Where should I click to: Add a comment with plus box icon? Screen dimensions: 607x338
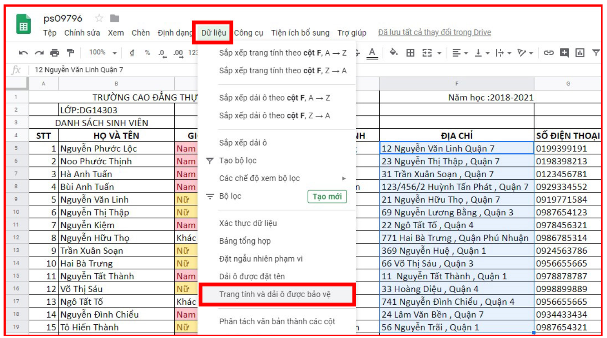pyautogui.click(x=564, y=53)
